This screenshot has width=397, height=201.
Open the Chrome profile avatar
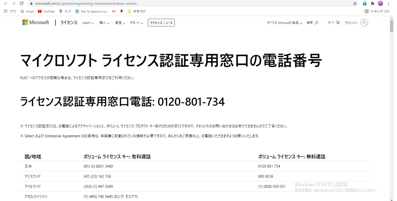tap(380, 4)
